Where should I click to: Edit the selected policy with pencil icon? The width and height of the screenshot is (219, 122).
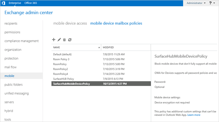point(59,40)
